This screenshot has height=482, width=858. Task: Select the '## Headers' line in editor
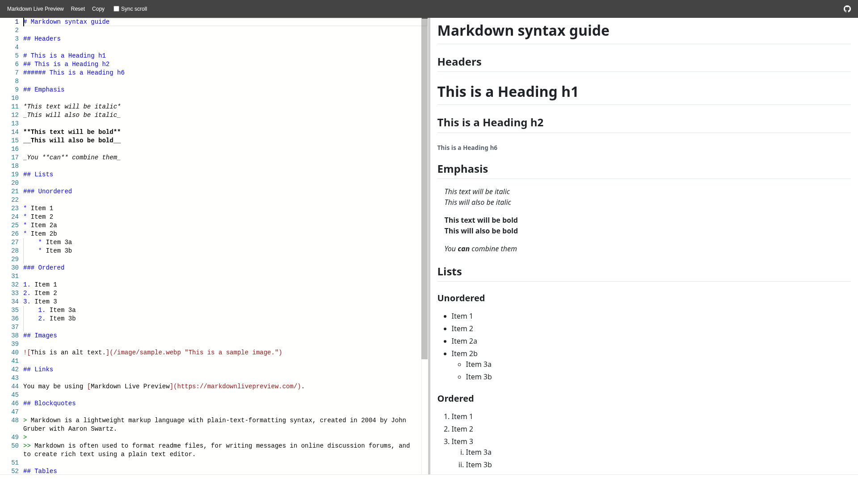[x=42, y=38]
